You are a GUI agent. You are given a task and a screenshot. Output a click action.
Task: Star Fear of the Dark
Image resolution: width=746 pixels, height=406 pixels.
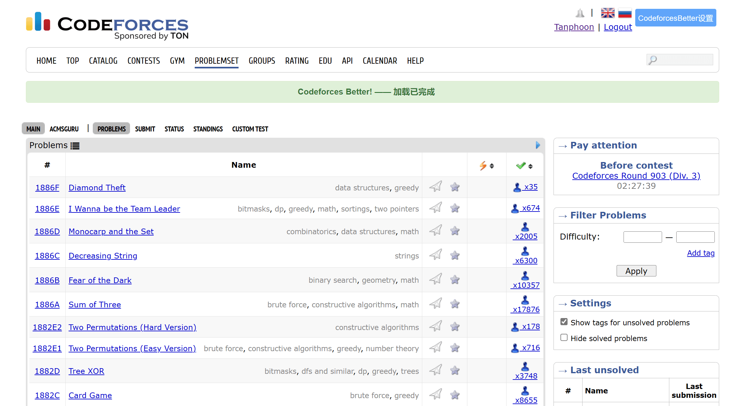coord(455,280)
